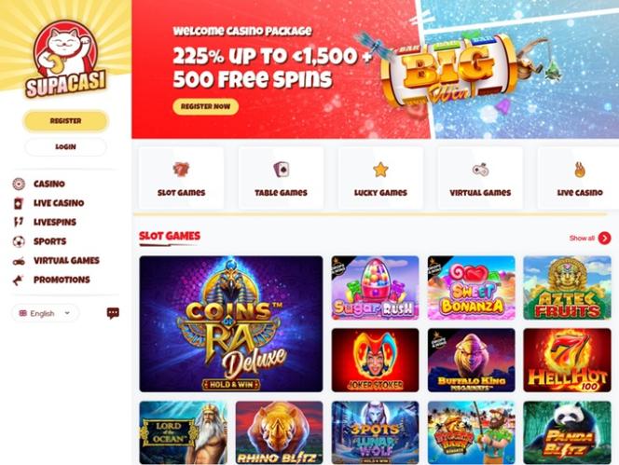
Task: Select the Slot Games category icon
Action: coord(181,170)
